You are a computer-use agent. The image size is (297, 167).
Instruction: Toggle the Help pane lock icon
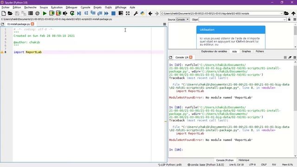[x=289, y=19]
